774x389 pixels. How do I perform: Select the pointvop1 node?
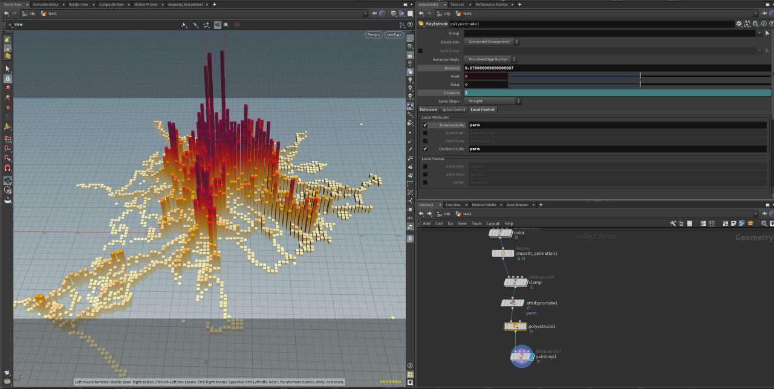522,356
